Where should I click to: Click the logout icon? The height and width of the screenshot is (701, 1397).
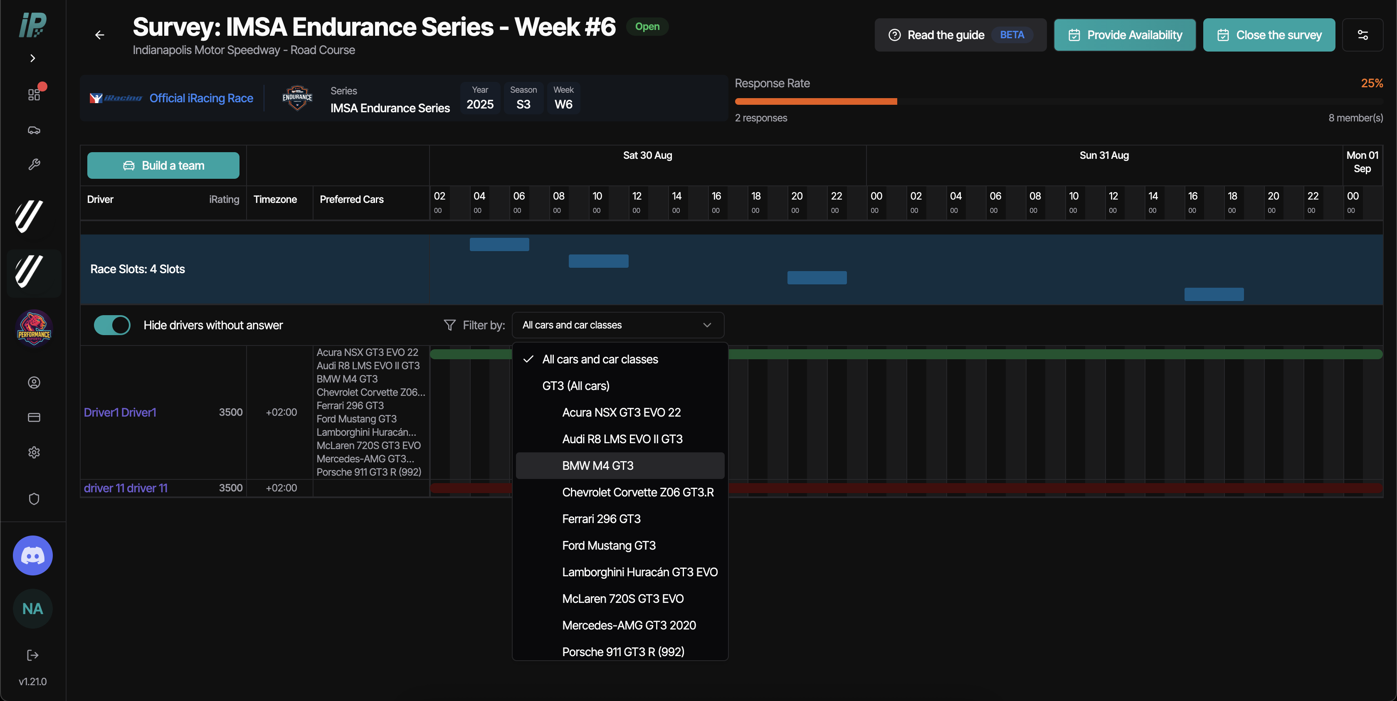(x=33, y=655)
